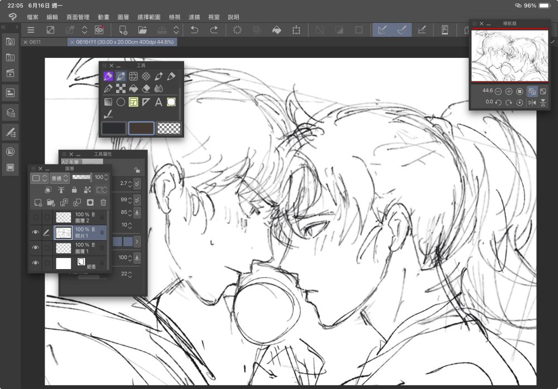Select the highlighted brush tool in the tool palette
The width and height of the screenshot is (558, 389).
121,76
